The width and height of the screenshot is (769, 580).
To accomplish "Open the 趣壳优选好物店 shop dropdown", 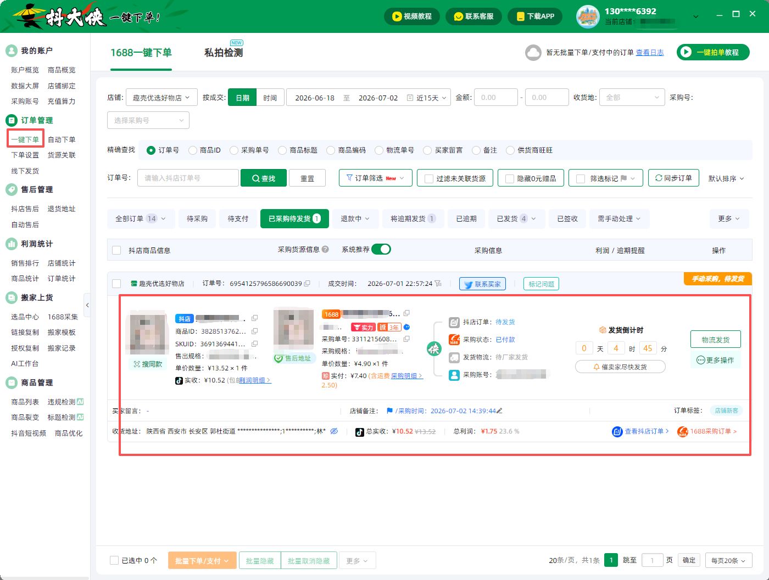I will click(161, 98).
